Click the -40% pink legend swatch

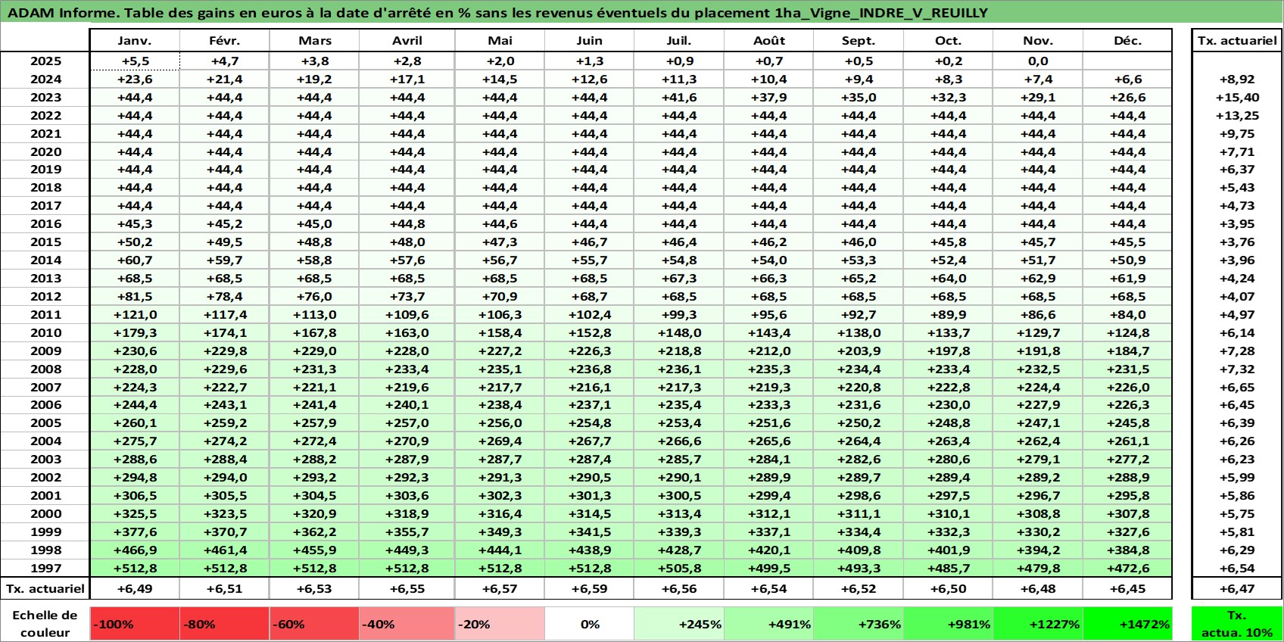pos(407,624)
